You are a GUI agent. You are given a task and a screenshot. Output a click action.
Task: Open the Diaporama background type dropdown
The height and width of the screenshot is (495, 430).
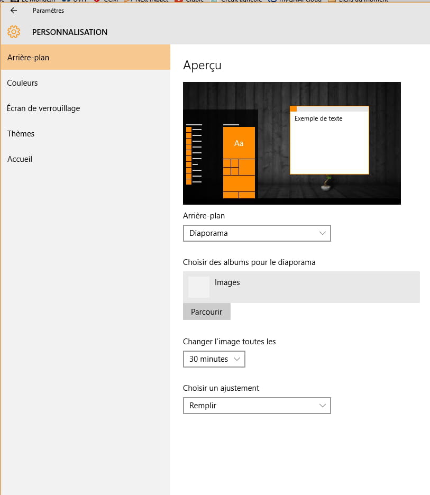point(257,233)
